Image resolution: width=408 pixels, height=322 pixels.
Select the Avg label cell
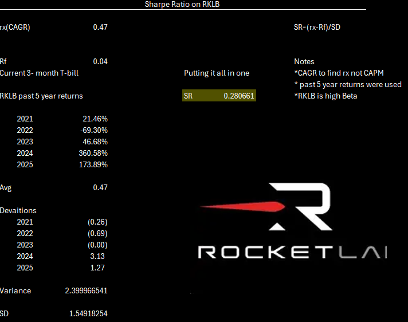(6, 188)
